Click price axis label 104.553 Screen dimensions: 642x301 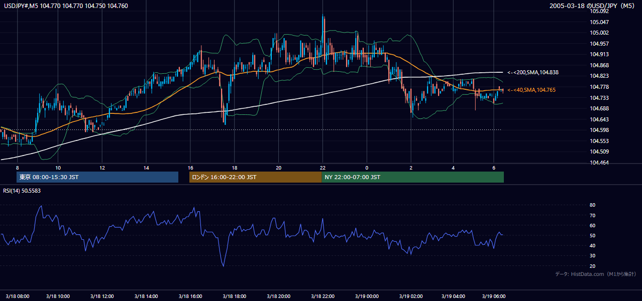coord(598,141)
